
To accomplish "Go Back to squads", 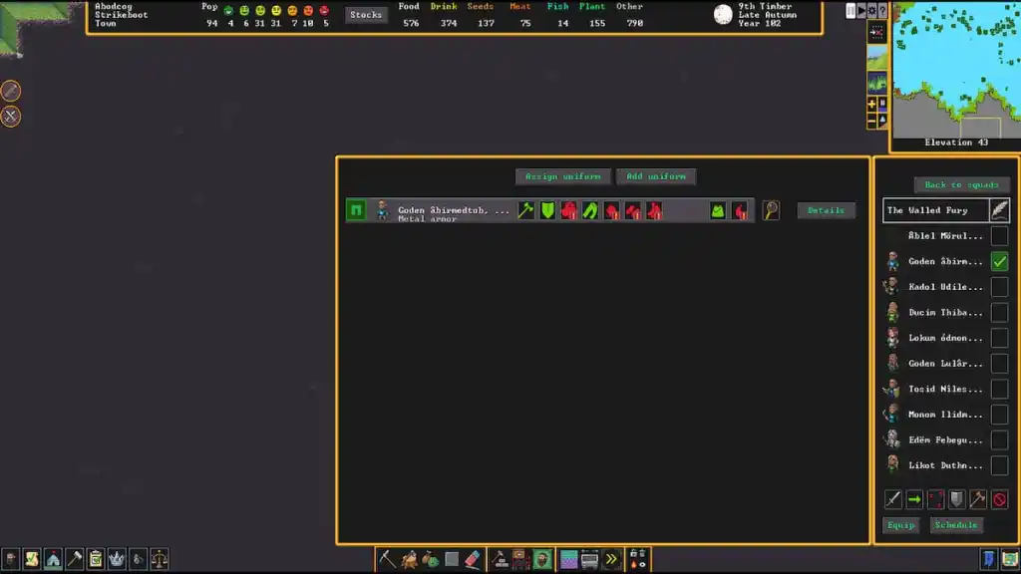I will (961, 184).
